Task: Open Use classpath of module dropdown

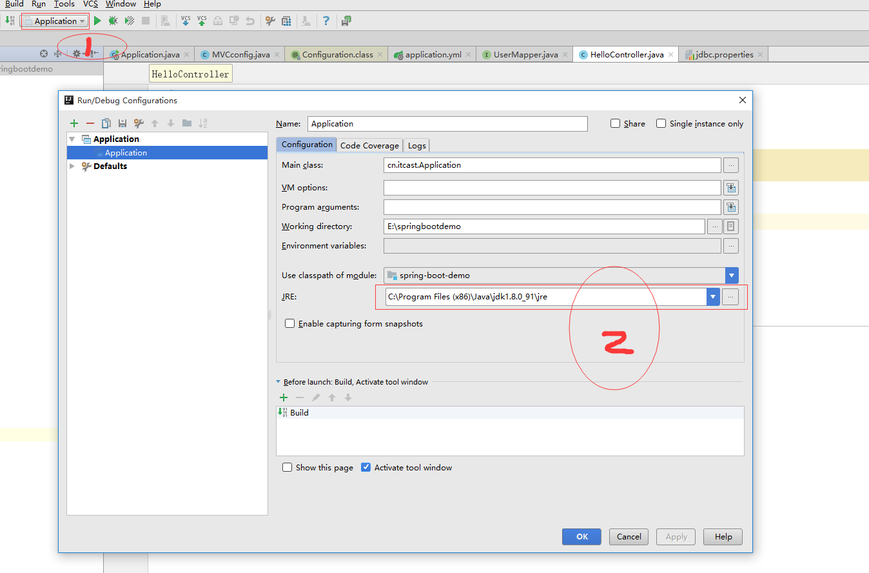Action: point(732,276)
